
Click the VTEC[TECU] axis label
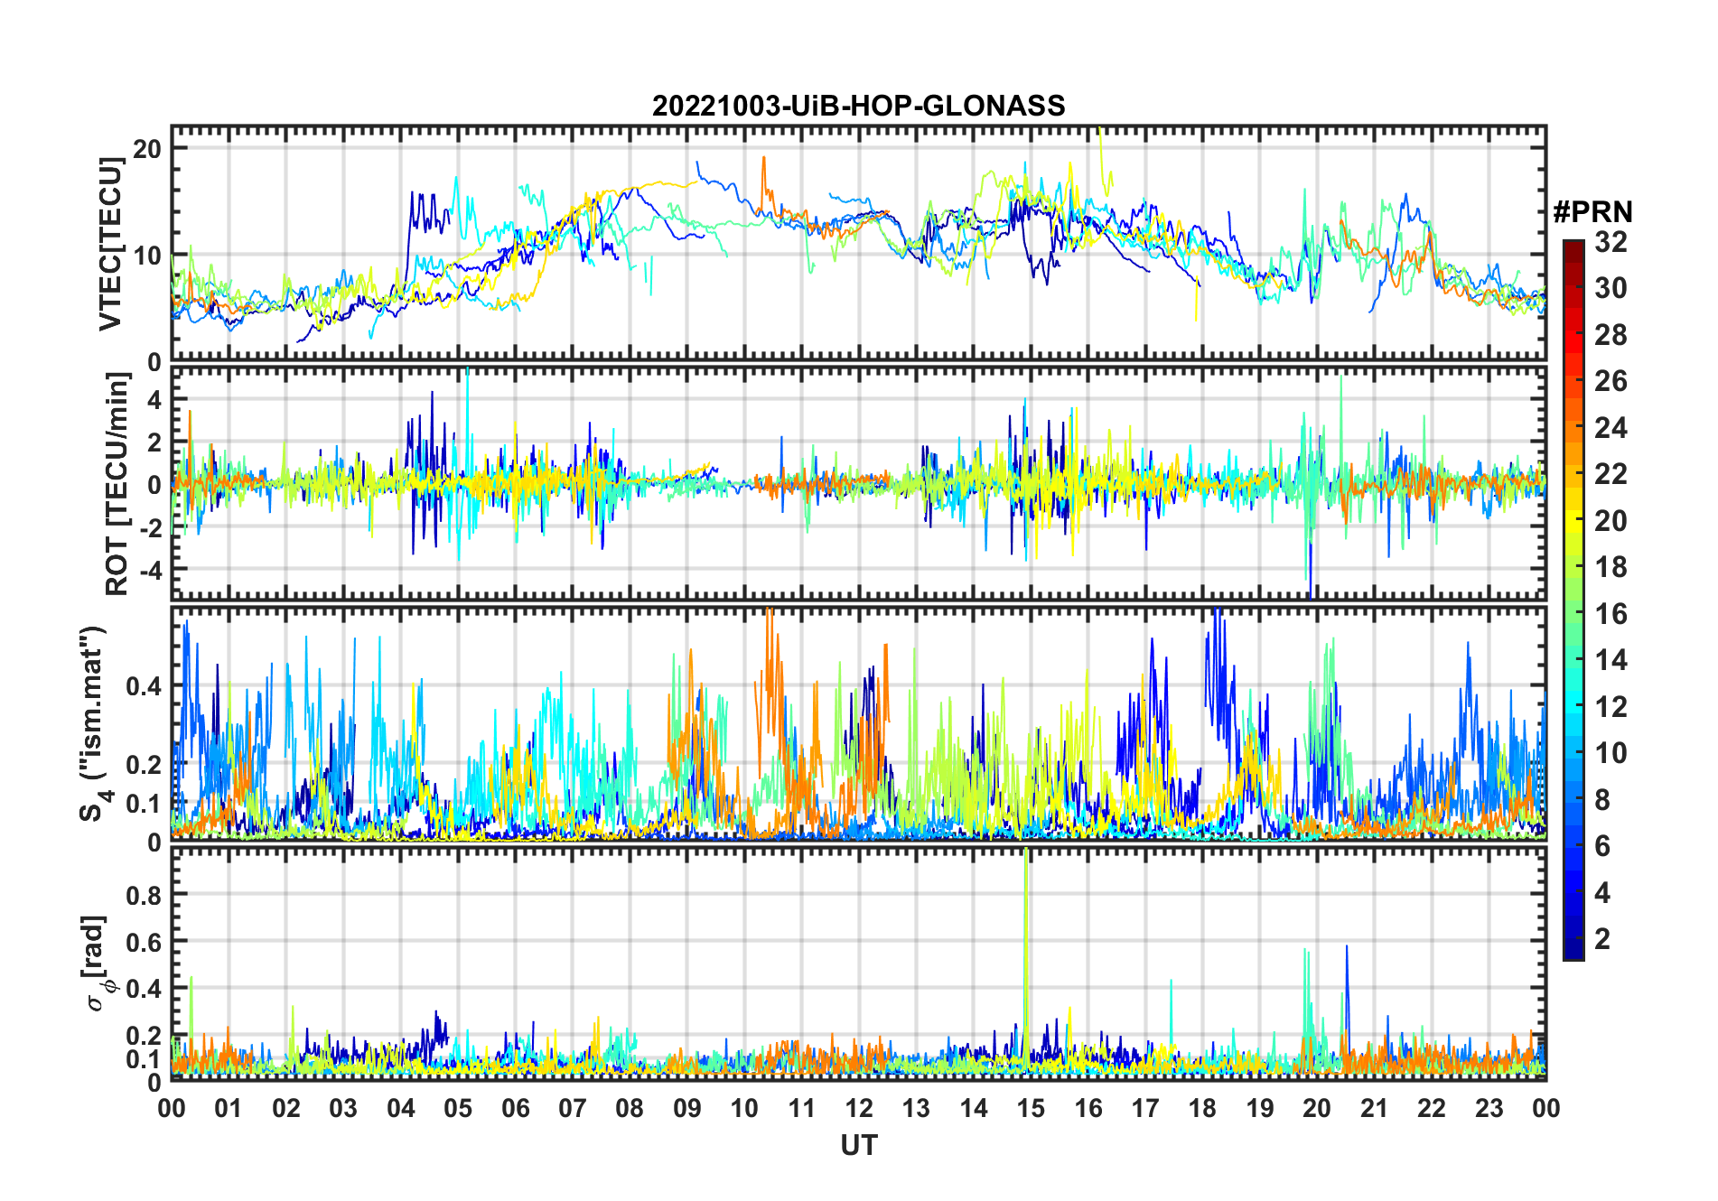[x=110, y=244]
